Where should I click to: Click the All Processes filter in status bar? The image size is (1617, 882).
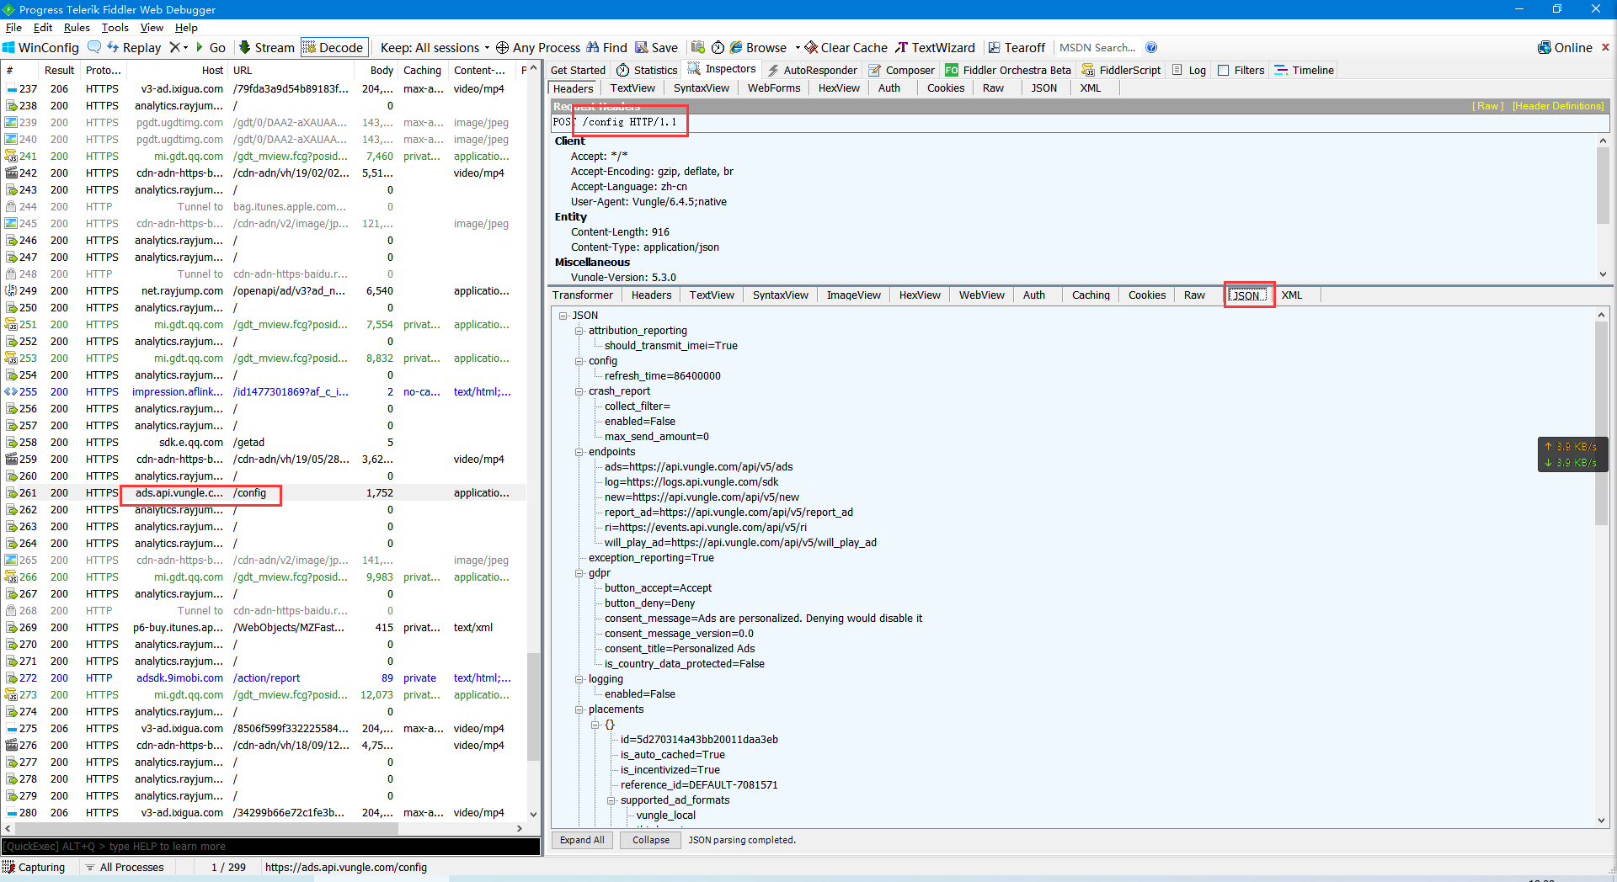point(124,867)
